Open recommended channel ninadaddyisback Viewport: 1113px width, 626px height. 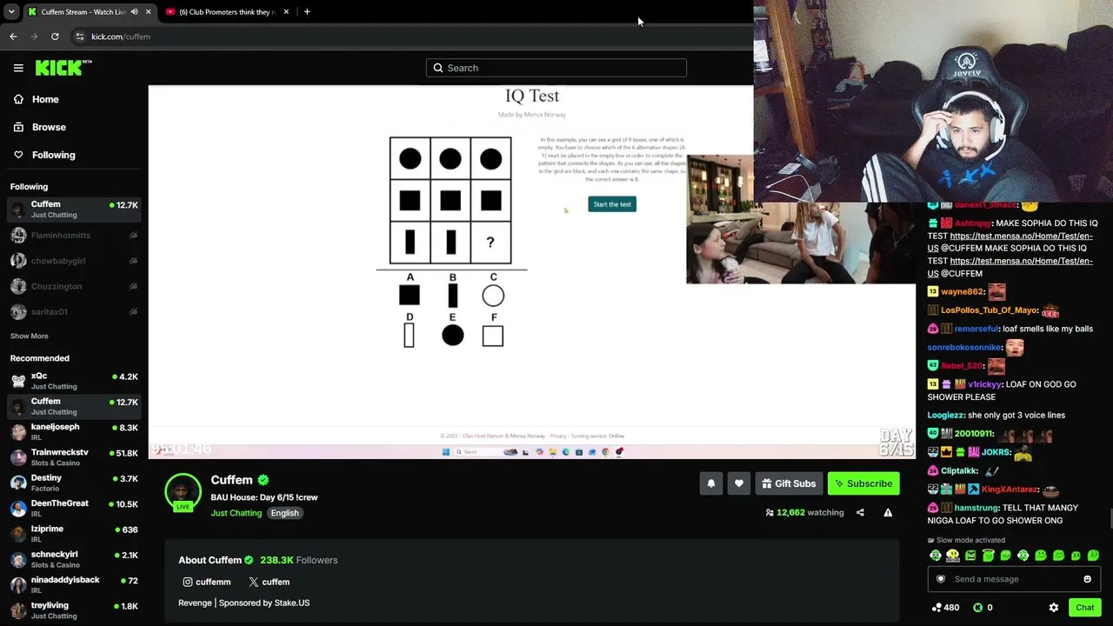point(74,584)
